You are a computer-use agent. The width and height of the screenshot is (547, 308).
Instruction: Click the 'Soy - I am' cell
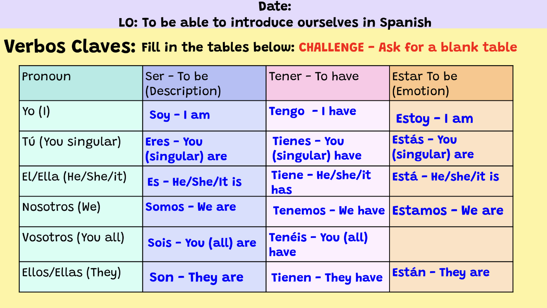[x=204, y=116]
